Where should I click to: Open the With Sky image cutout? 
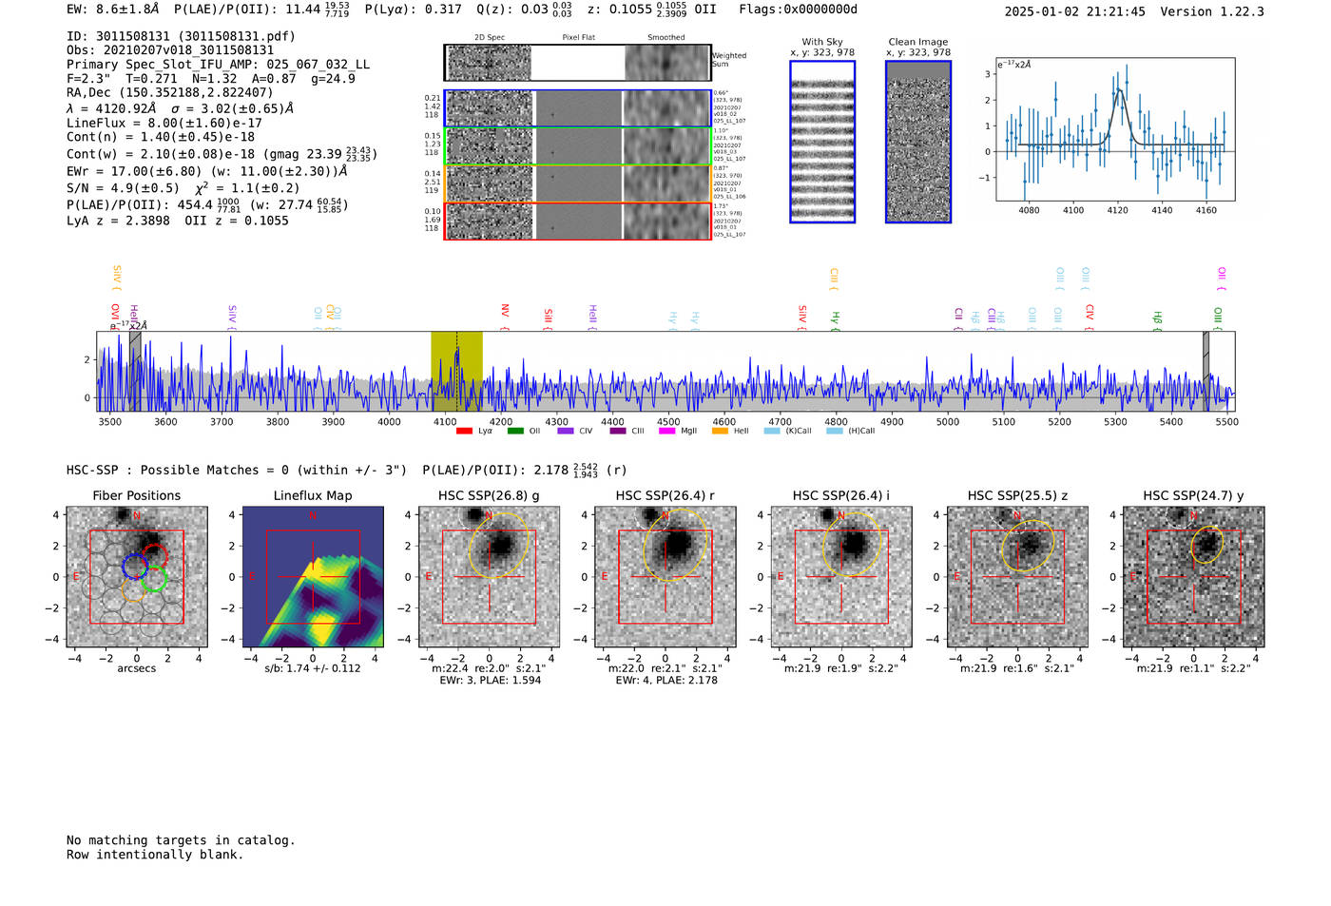822,142
